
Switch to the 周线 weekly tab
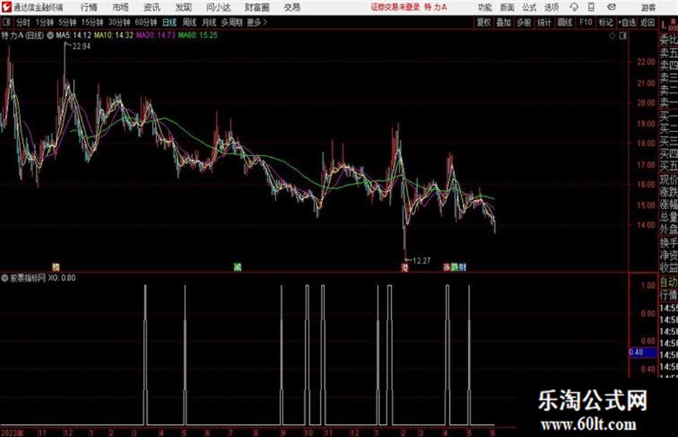coord(189,22)
